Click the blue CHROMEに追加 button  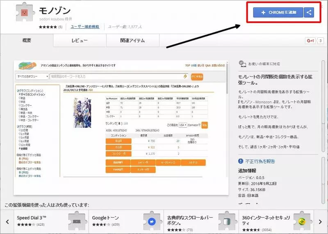[x=278, y=13]
